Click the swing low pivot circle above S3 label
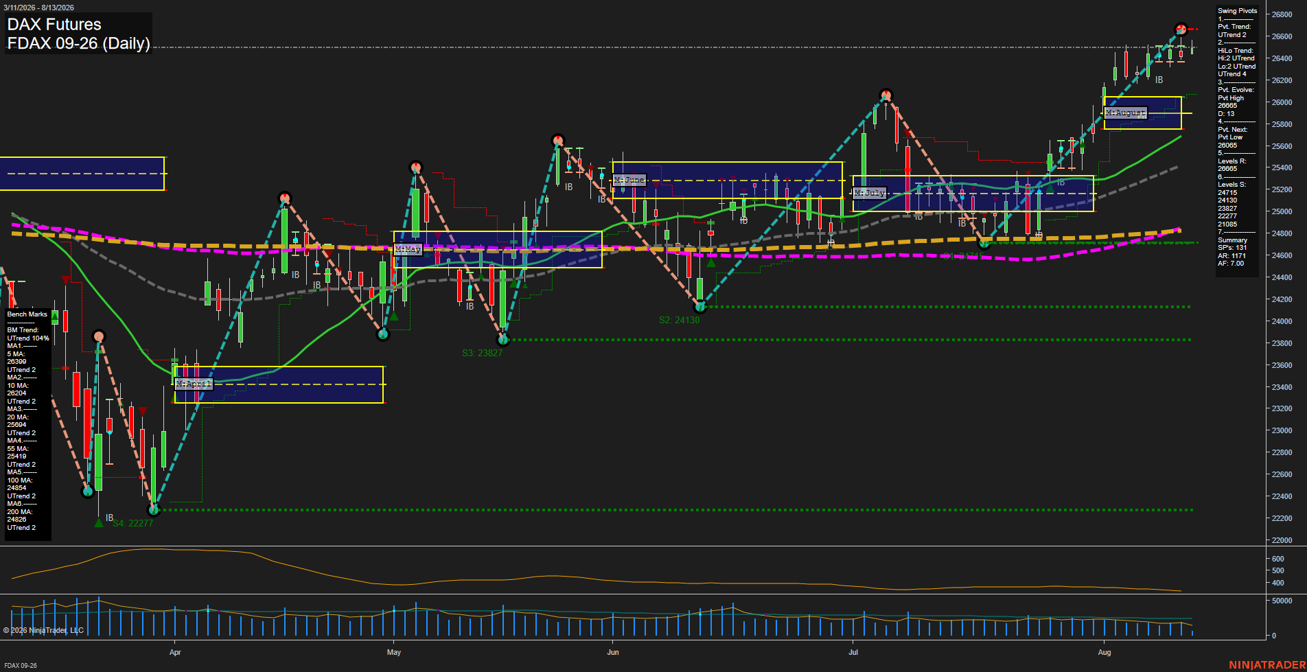Viewport: 1307px width, 672px height. coord(503,339)
